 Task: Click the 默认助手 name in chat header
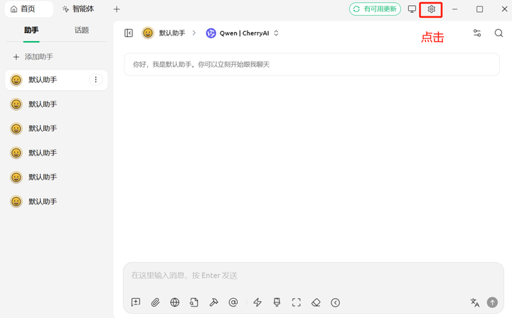point(172,33)
